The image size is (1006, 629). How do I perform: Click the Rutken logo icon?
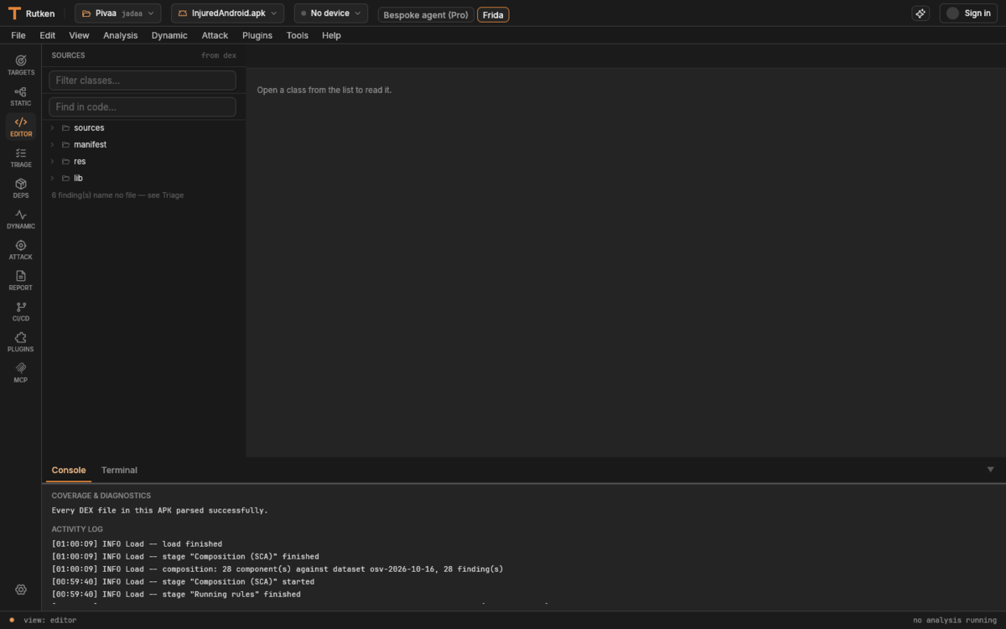point(14,13)
